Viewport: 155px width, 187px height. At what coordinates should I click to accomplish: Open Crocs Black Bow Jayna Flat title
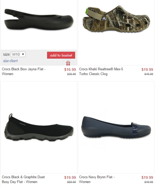(24, 71)
